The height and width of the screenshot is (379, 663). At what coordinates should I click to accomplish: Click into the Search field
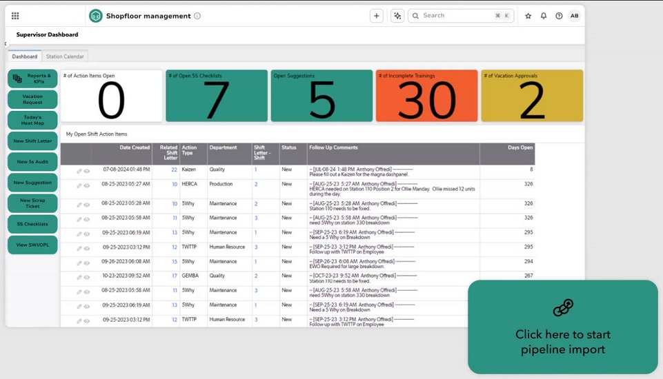[x=455, y=16]
